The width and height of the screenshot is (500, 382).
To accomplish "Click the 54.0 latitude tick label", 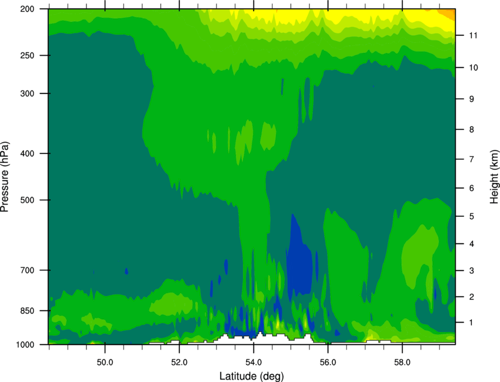I will tap(254, 363).
